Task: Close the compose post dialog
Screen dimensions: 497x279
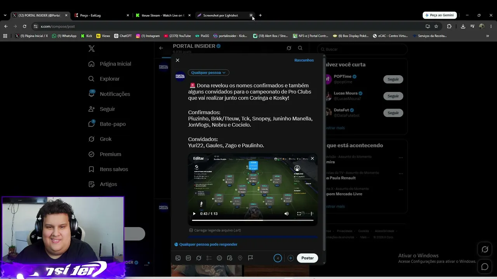Action: coord(177,60)
